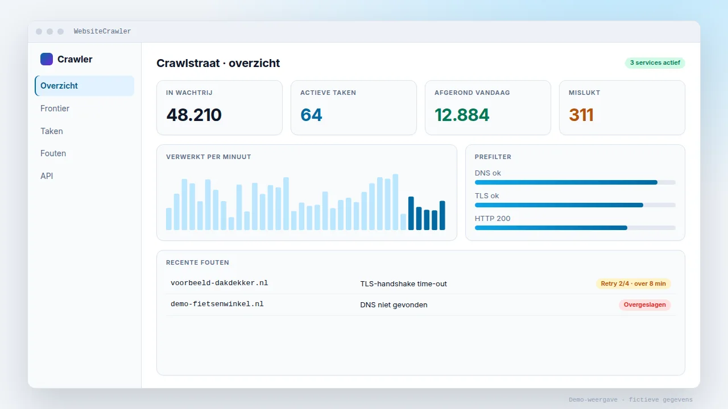Screen dimensions: 728x409
Task: Click the Mislukt count 311
Action: click(581, 115)
